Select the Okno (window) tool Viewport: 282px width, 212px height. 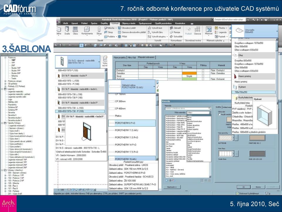[75, 30]
